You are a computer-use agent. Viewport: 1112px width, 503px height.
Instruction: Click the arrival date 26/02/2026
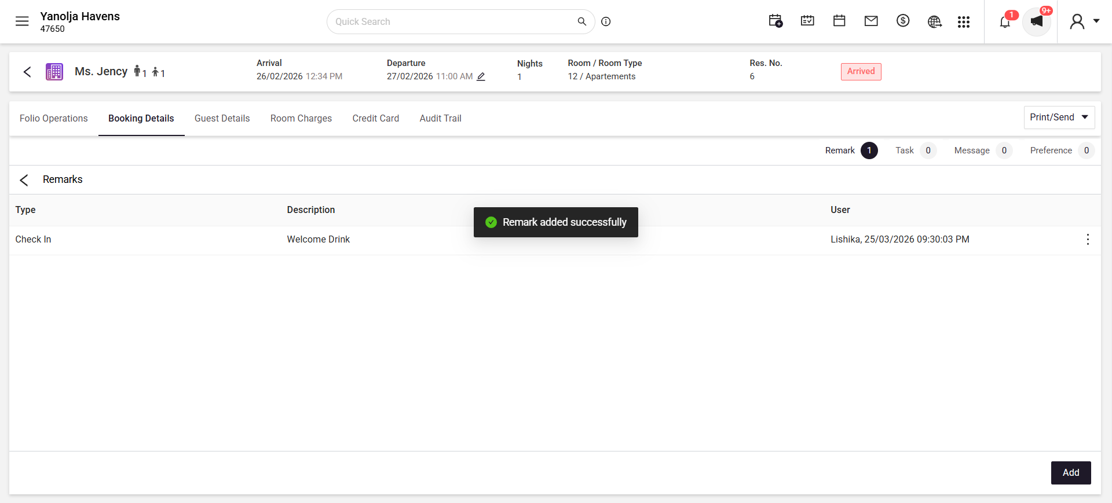click(x=280, y=76)
